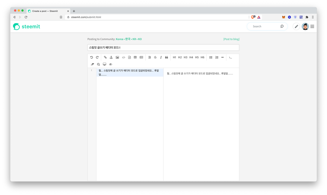Close the Create a post tab
Image resolution: width=327 pixels, height=195 pixels.
(68, 11)
